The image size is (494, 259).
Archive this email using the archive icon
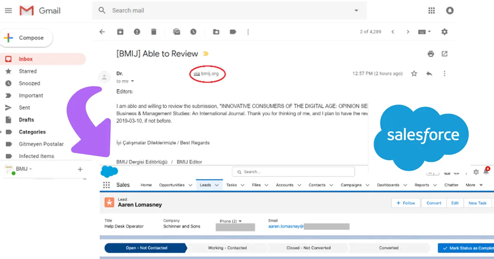[120, 32]
